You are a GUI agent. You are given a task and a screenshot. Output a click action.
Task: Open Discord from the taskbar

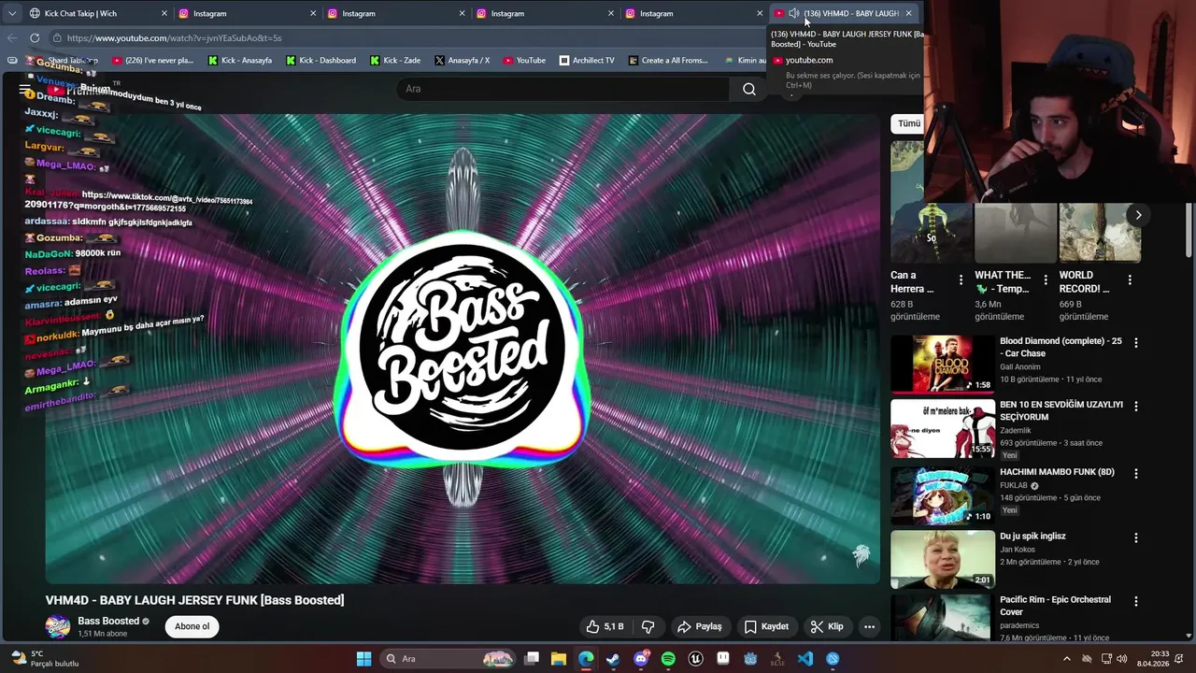(641, 659)
